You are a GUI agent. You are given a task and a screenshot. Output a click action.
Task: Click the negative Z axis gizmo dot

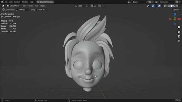175,24
